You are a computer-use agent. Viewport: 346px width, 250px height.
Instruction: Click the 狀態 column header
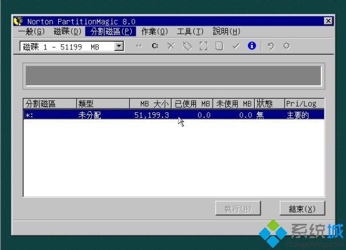click(x=270, y=104)
